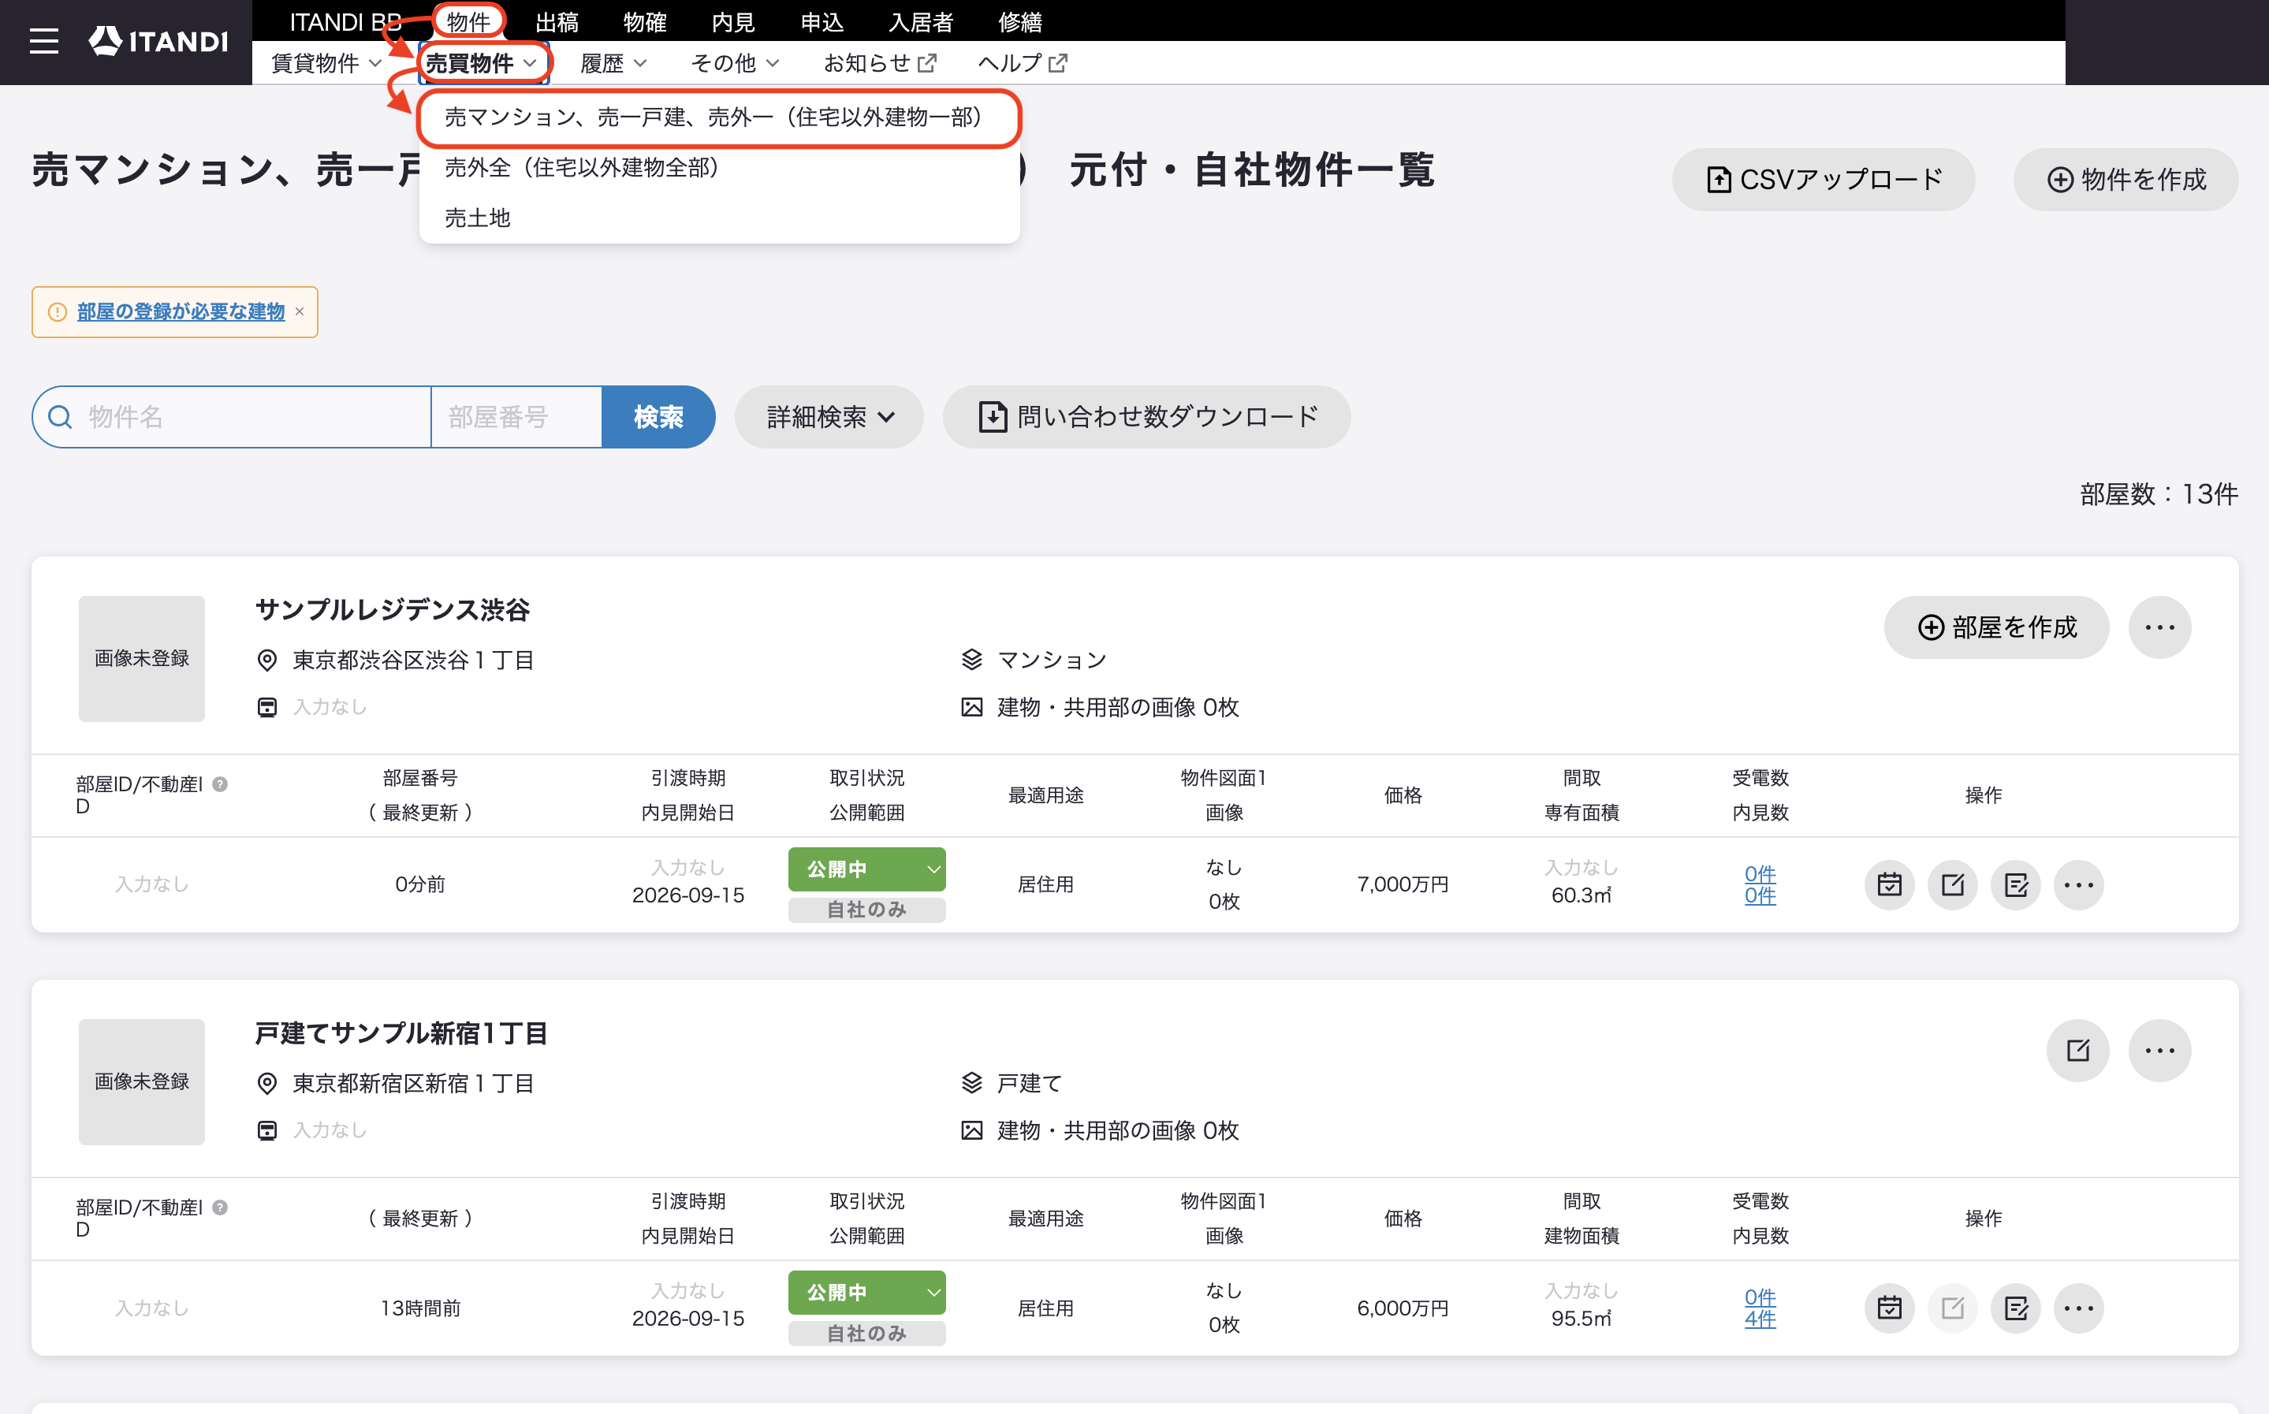
Task: Open 公開中 status dropdown for サンプルレジデンス渋谷
Action: click(866, 869)
